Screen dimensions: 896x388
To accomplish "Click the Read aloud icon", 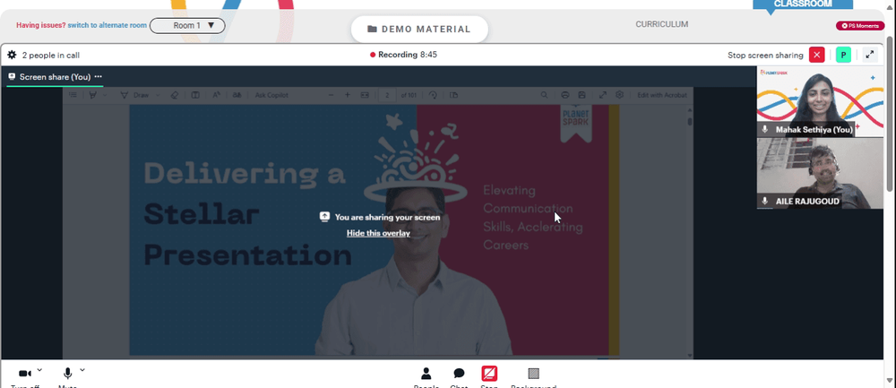I will click(217, 95).
